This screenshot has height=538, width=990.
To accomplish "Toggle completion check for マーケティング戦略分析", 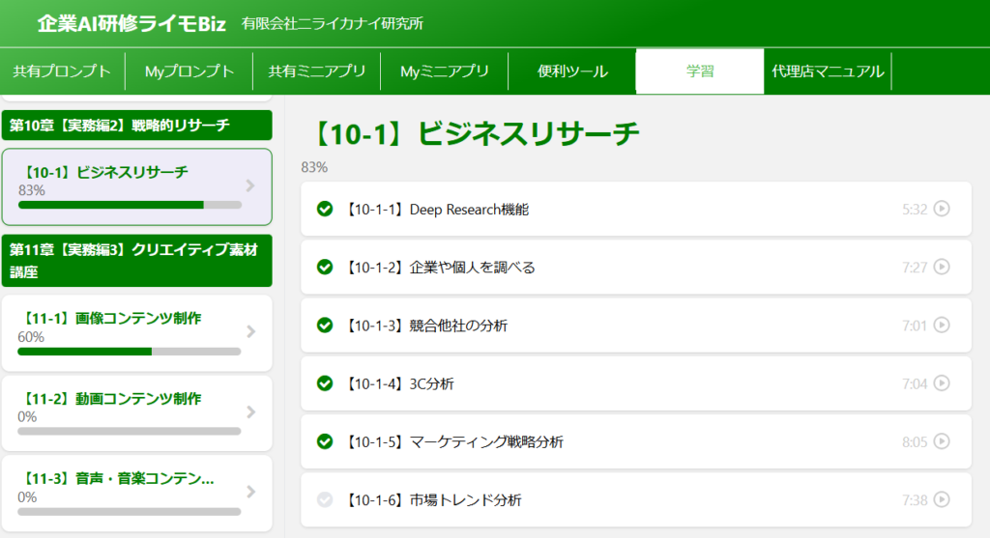I will tap(325, 441).
